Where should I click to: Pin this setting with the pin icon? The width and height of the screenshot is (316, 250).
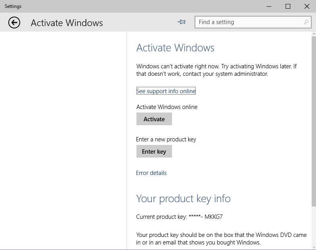(182, 22)
